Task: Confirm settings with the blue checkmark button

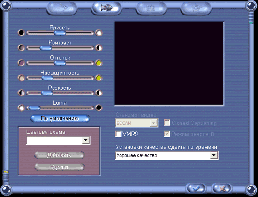Action: (196, 189)
